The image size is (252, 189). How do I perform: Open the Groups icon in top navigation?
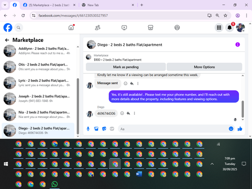coord(177,27)
